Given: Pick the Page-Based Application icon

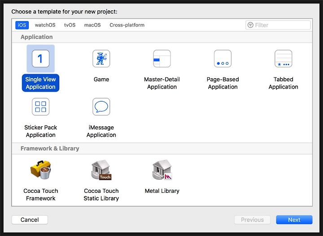Looking at the screenshot, I should 223,58.
